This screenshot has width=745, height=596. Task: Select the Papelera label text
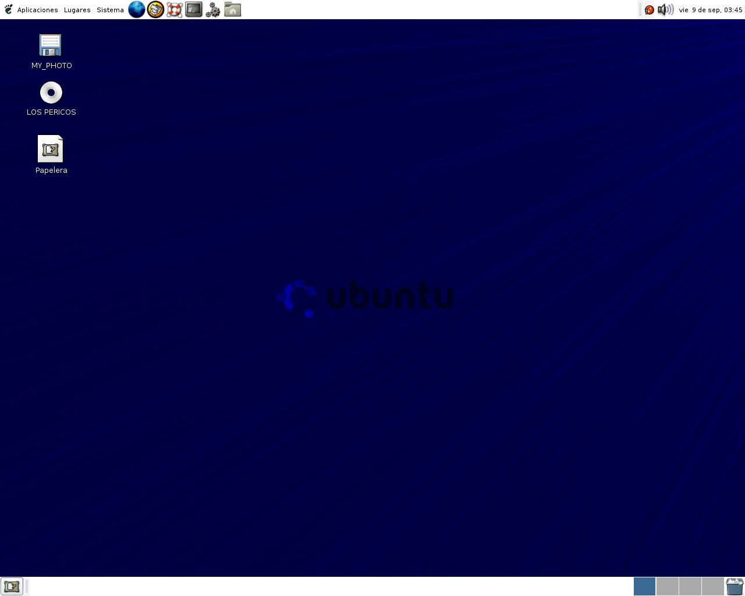click(51, 171)
